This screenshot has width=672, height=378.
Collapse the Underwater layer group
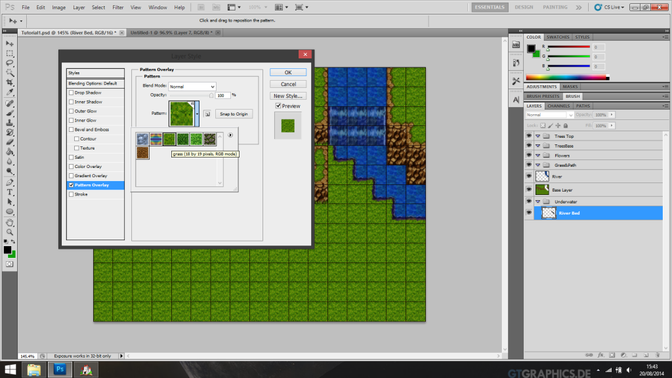[x=538, y=201]
